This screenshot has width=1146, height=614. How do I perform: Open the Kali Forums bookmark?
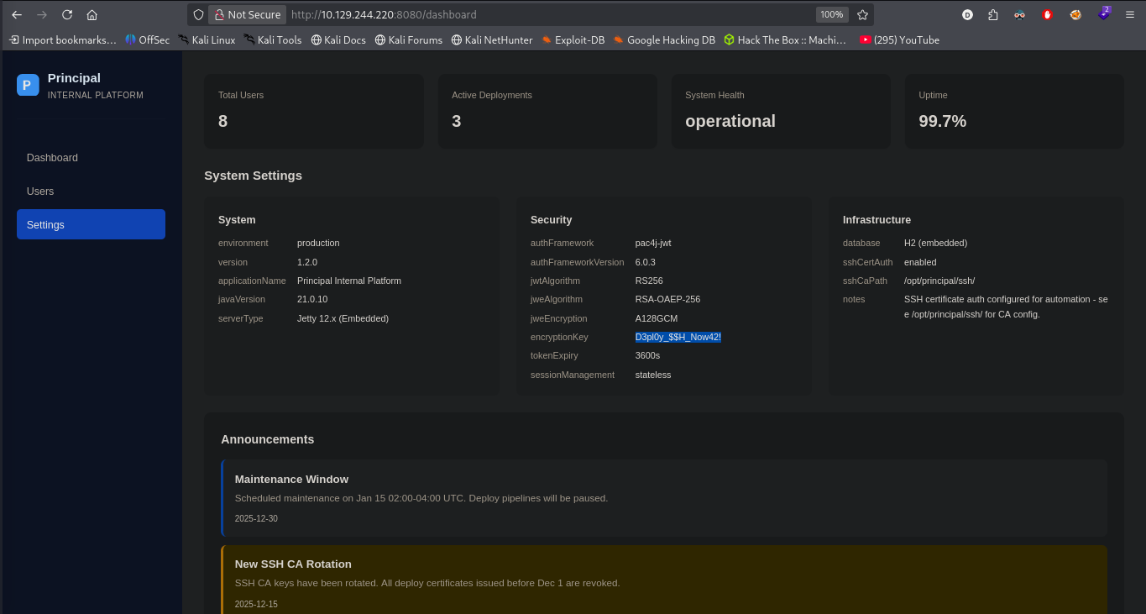408,39
